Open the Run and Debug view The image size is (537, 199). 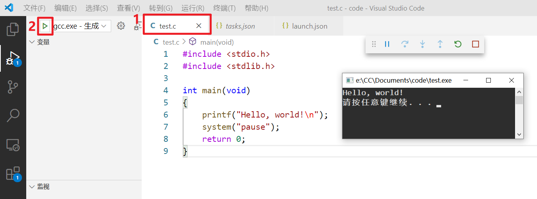[13, 58]
